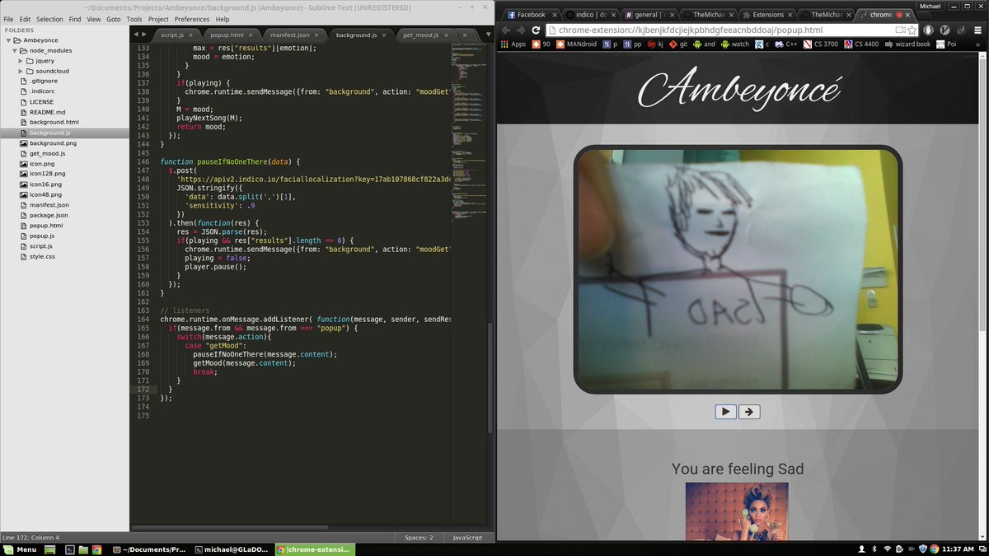Open package.json from the sidebar

(x=49, y=215)
